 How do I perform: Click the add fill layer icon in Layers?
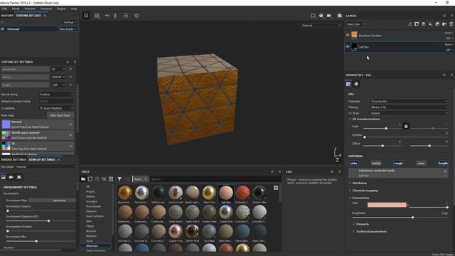click(x=431, y=24)
